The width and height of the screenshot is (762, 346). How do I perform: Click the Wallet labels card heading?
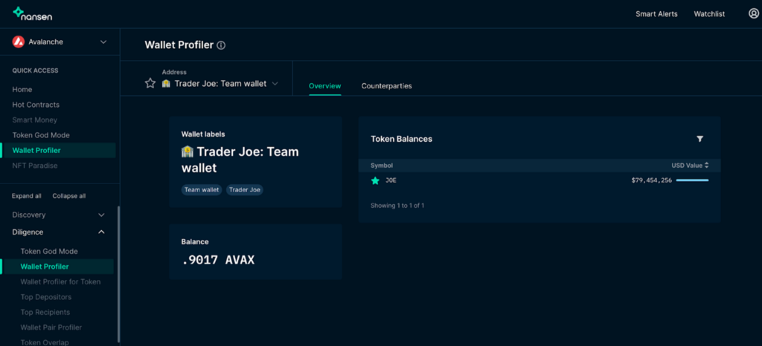[203, 134]
